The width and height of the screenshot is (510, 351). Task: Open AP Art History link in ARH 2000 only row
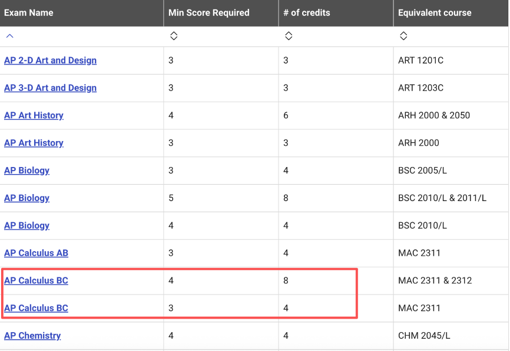click(x=34, y=143)
